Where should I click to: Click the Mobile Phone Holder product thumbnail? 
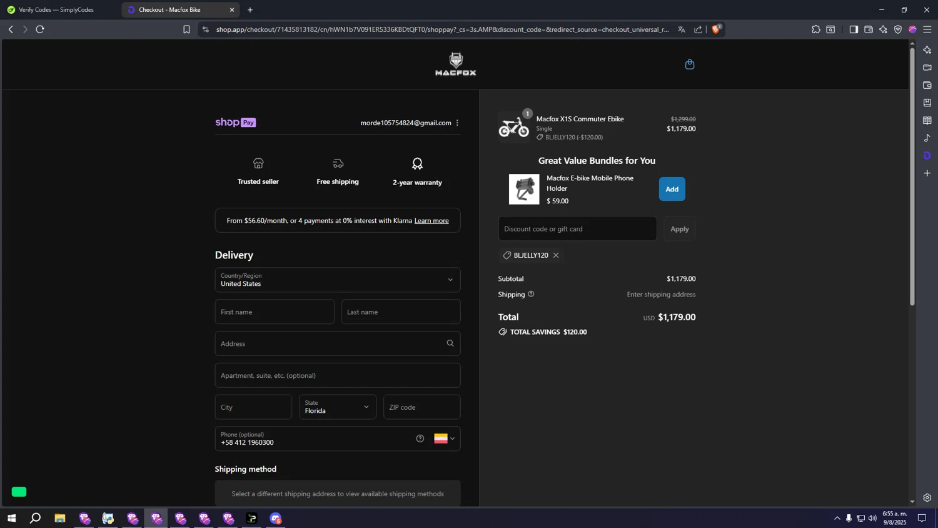(524, 189)
